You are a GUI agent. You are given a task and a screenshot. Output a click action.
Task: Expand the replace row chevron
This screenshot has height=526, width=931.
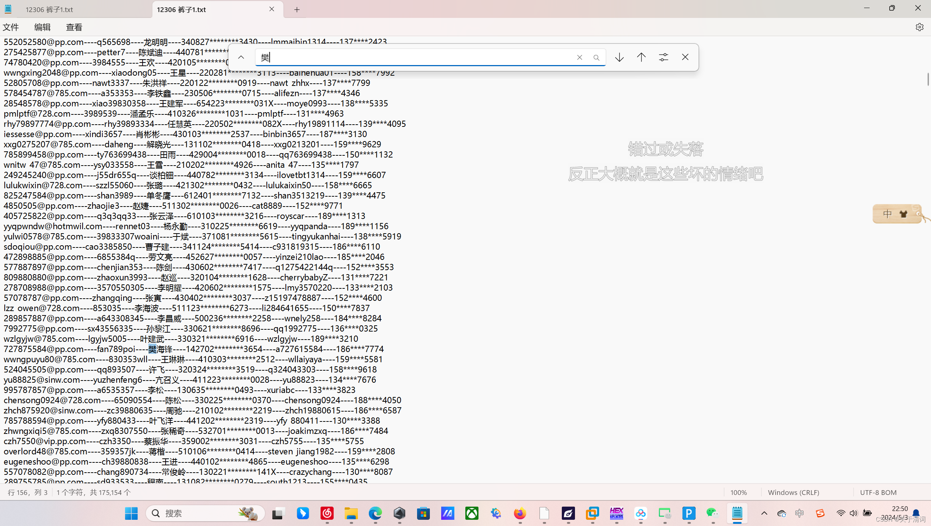[x=241, y=57]
